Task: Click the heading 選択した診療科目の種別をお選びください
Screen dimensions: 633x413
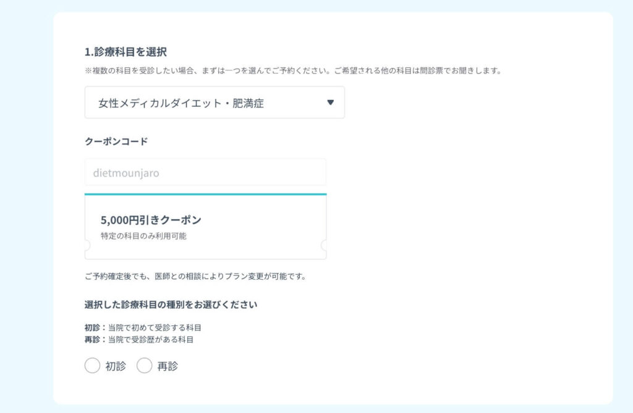Action: point(171,304)
